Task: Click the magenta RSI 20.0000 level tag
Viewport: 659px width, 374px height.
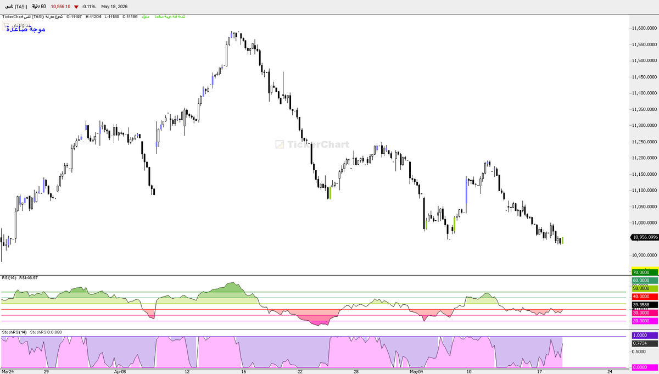Action: click(x=645, y=321)
